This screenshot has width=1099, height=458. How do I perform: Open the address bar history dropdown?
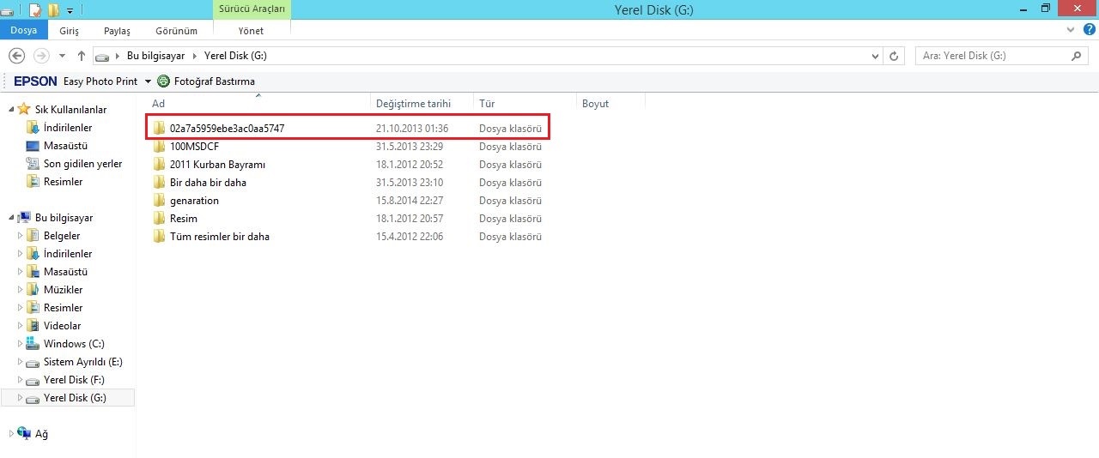(x=875, y=56)
